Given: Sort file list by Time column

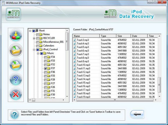Looking at the screenshot, I should coord(153,36).
